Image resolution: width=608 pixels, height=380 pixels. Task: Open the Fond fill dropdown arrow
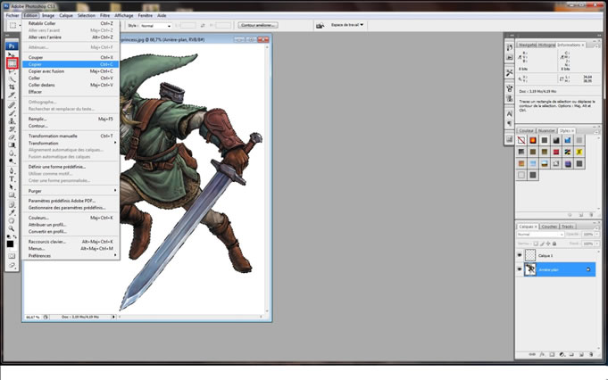(596, 244)
